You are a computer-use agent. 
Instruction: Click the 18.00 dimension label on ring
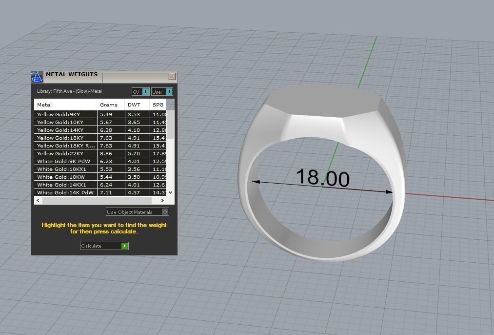(323, 177)
